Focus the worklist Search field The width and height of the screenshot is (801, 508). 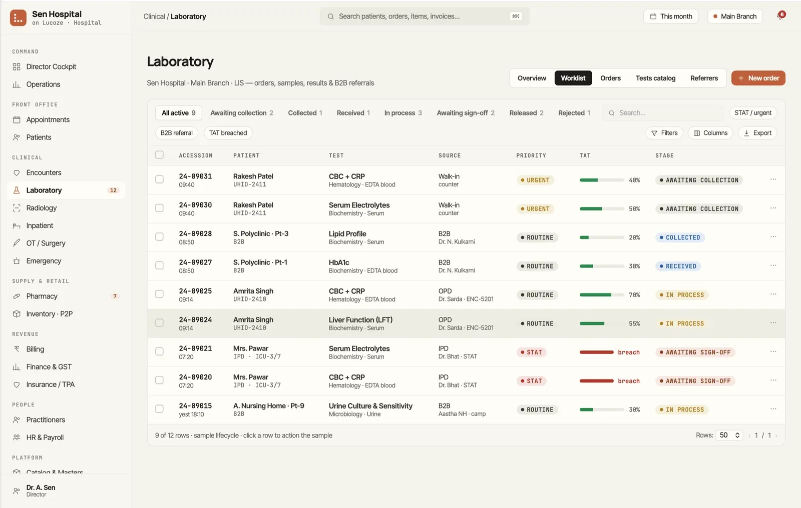pos(663,113)
